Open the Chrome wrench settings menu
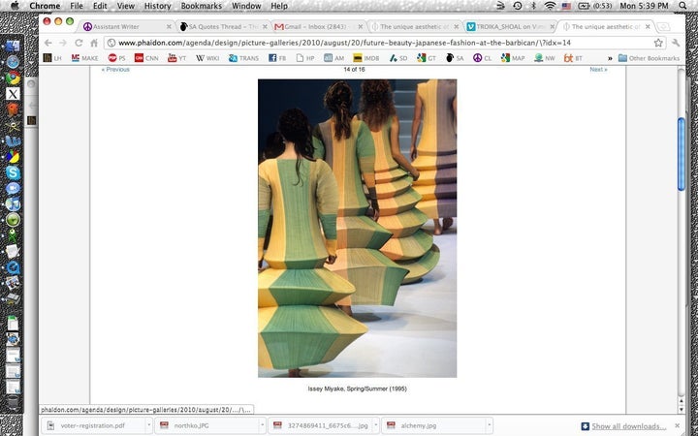Viewport: 698px width, 436px height. coord(677,43)
